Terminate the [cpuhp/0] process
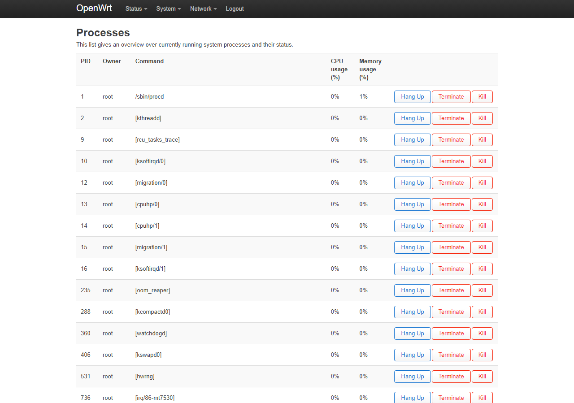The height and width of the screenshot is (403, 574). (x=451, y=204)
